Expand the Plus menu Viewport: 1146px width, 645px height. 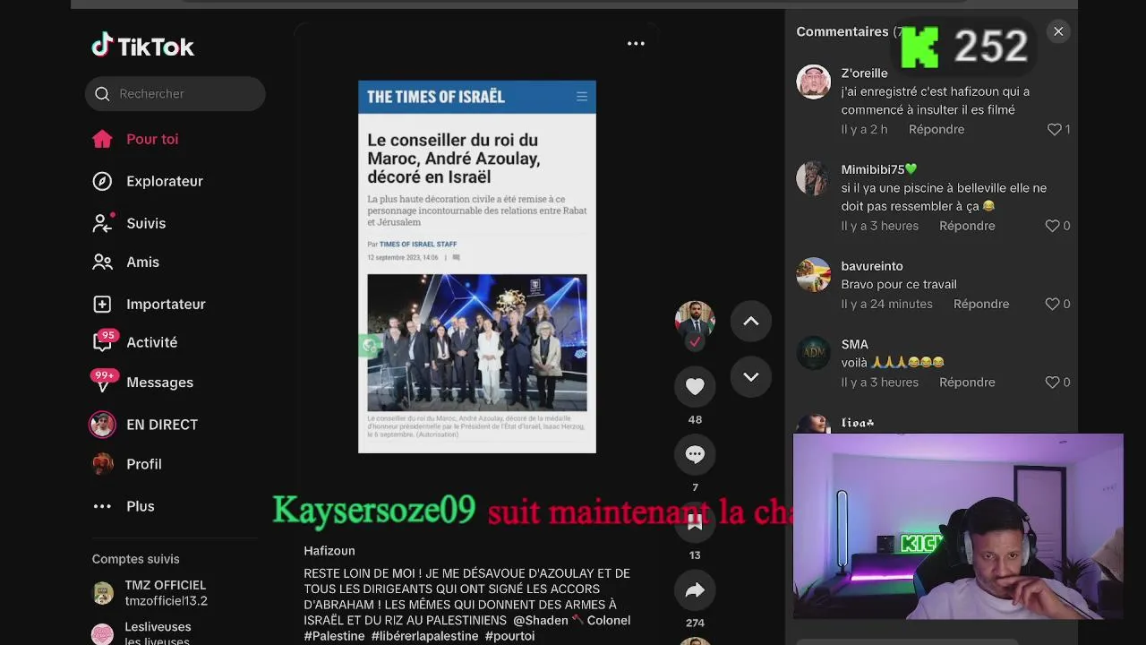pos(141,506)
